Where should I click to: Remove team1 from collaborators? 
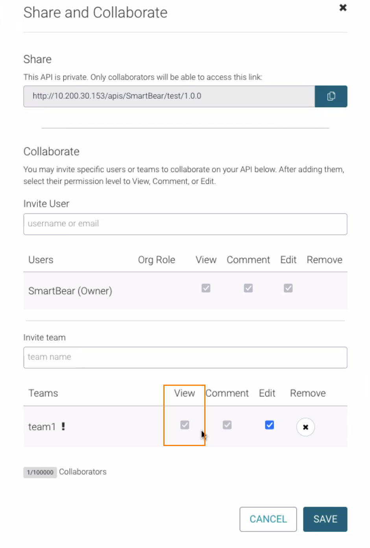click(x=305, y=427)
